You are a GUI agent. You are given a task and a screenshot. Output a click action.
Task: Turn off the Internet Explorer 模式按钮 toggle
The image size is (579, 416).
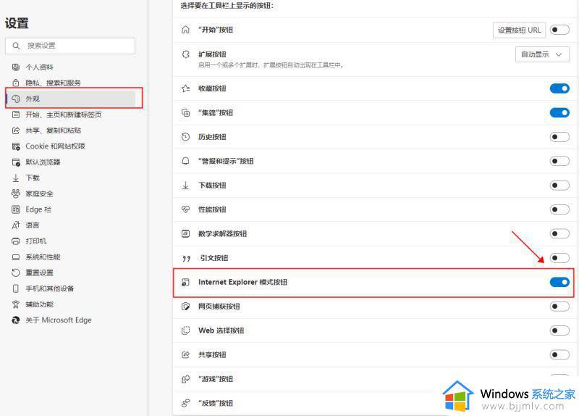point(559,282)
